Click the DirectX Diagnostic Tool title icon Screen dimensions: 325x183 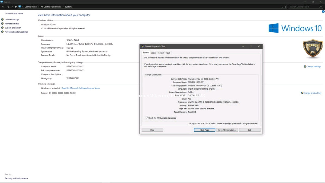tap(142, 46)
